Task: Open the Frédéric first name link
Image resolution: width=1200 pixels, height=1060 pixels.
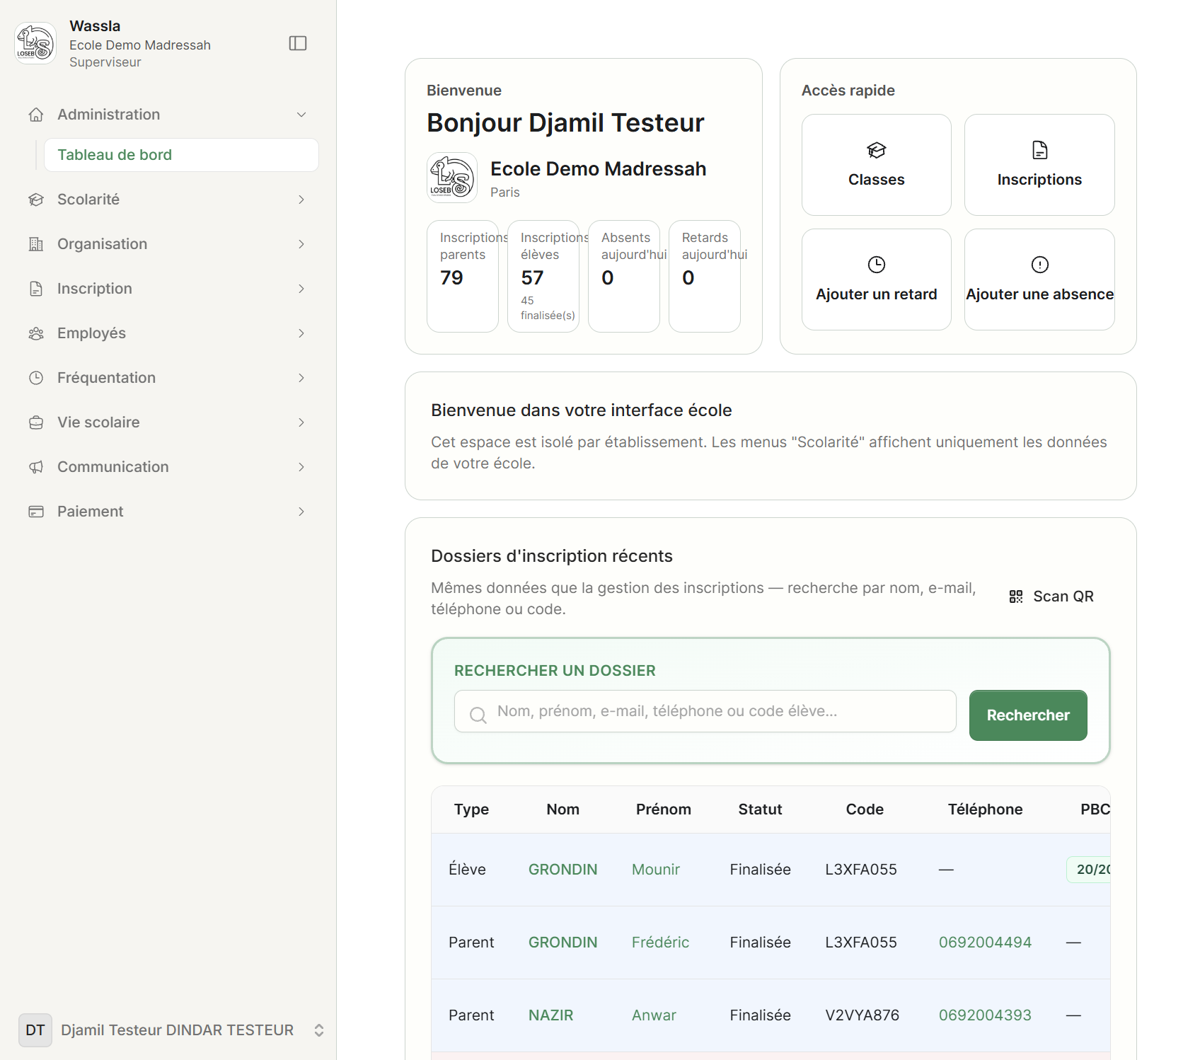Action: pos(661,943)
